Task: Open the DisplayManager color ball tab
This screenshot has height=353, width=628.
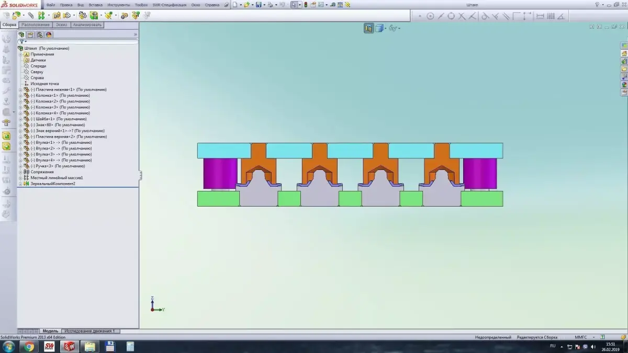Action: click(x=48, y=35)
